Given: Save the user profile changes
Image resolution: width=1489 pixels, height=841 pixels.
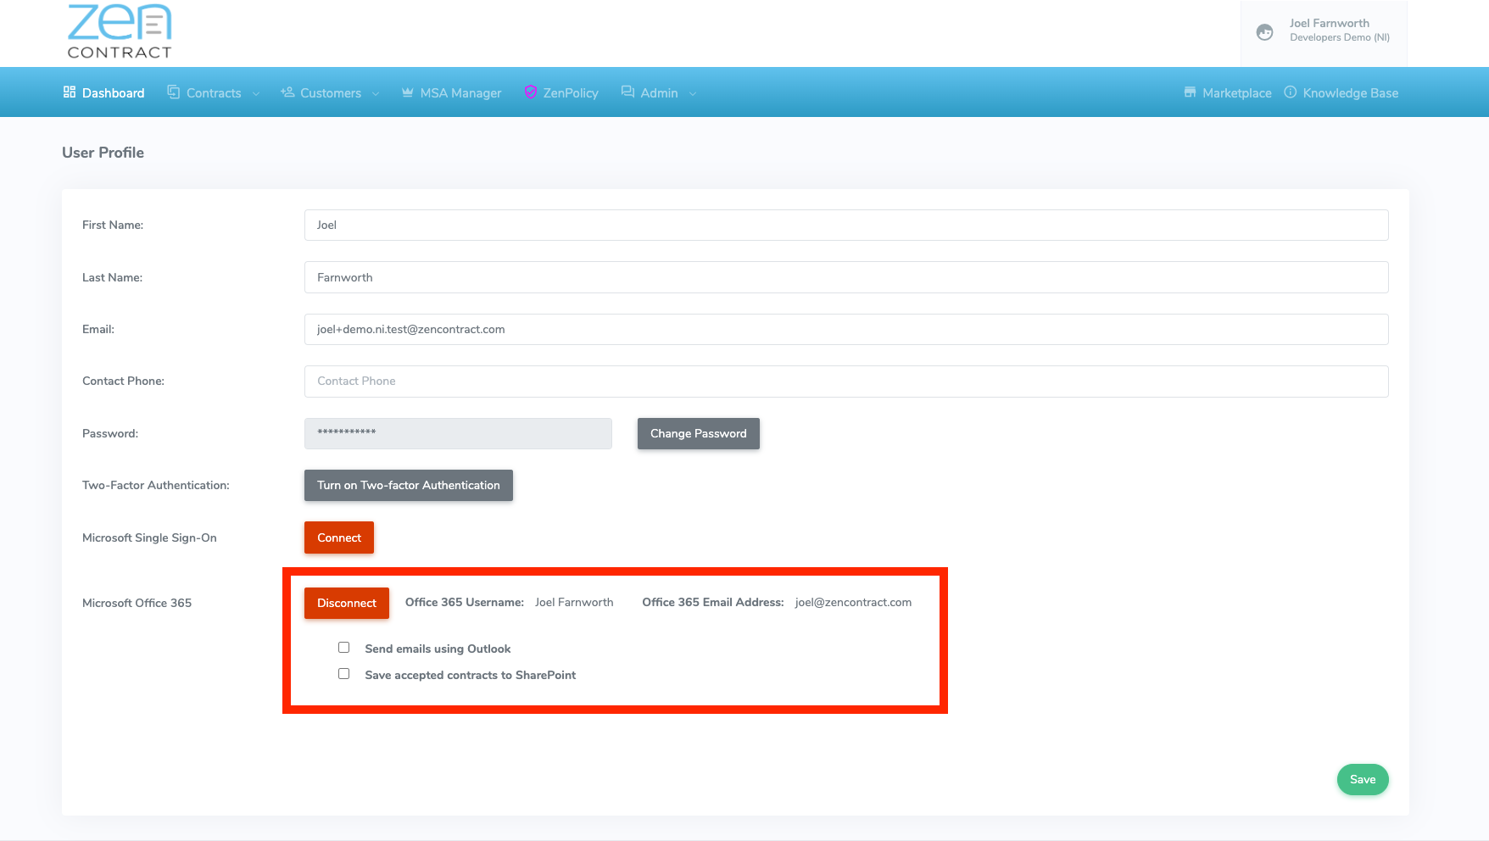Looking at the screenshot, I should 1363,779.
